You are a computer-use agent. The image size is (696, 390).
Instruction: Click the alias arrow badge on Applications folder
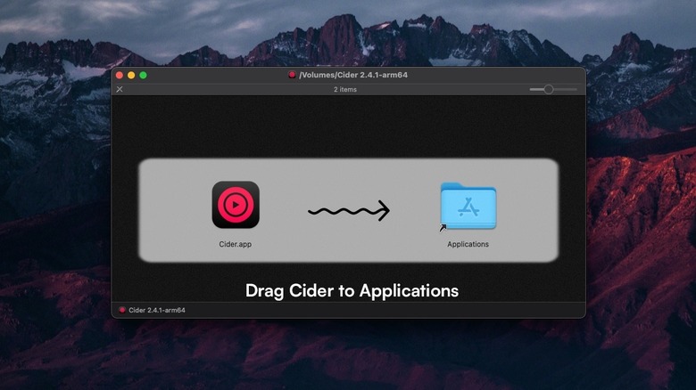tap(443, 228)
